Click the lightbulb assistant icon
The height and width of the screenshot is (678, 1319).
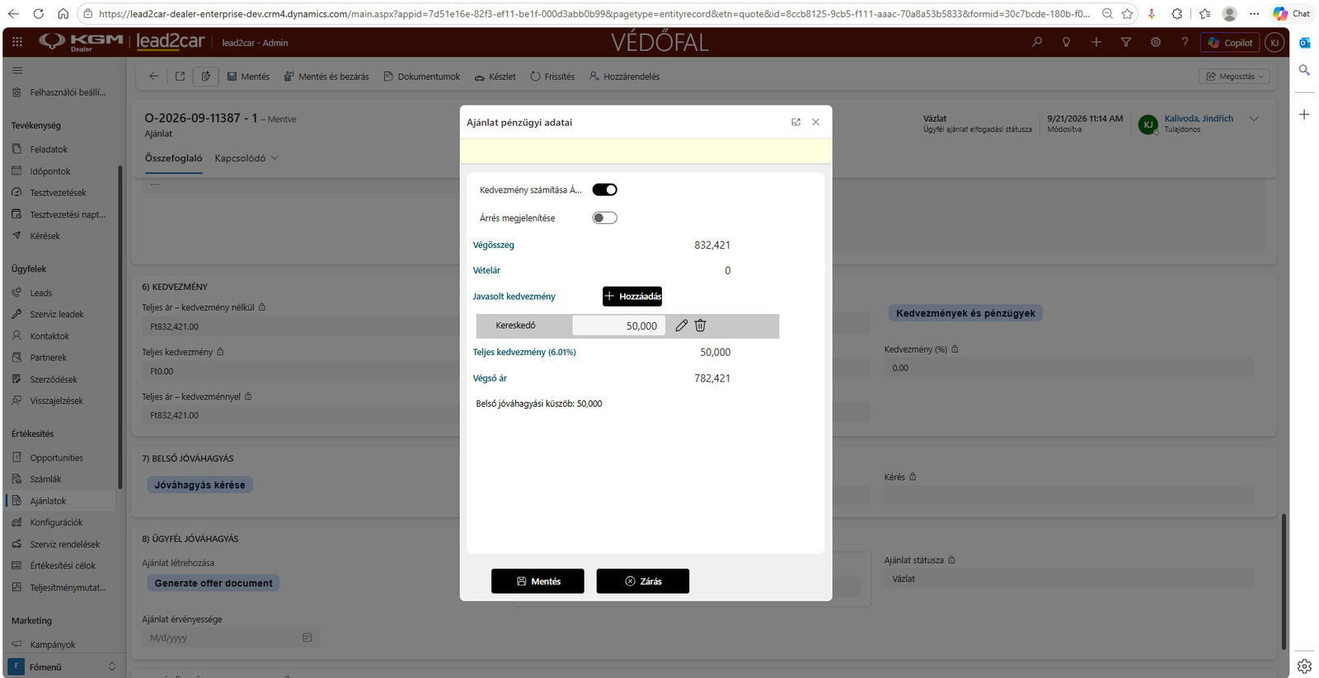[1067, 42]
